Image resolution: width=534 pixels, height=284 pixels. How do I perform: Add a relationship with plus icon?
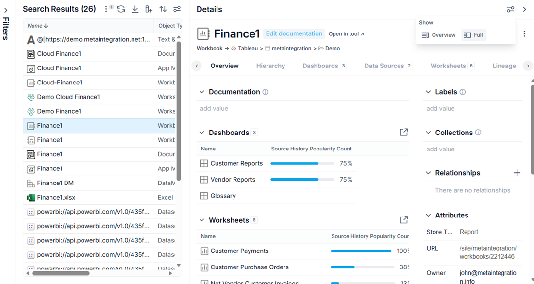click(x=517, y=173)
